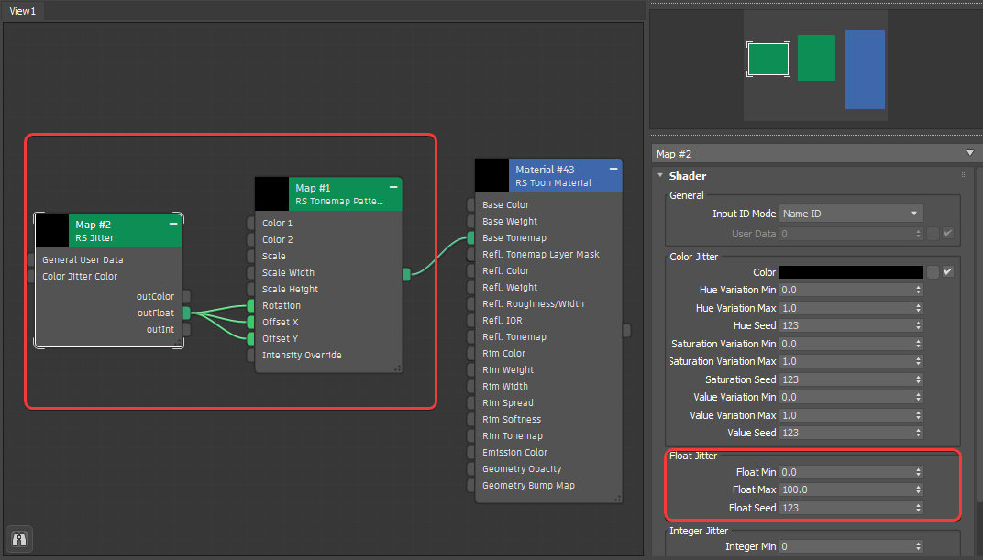Click the binoculars search icon in View1

19,539
